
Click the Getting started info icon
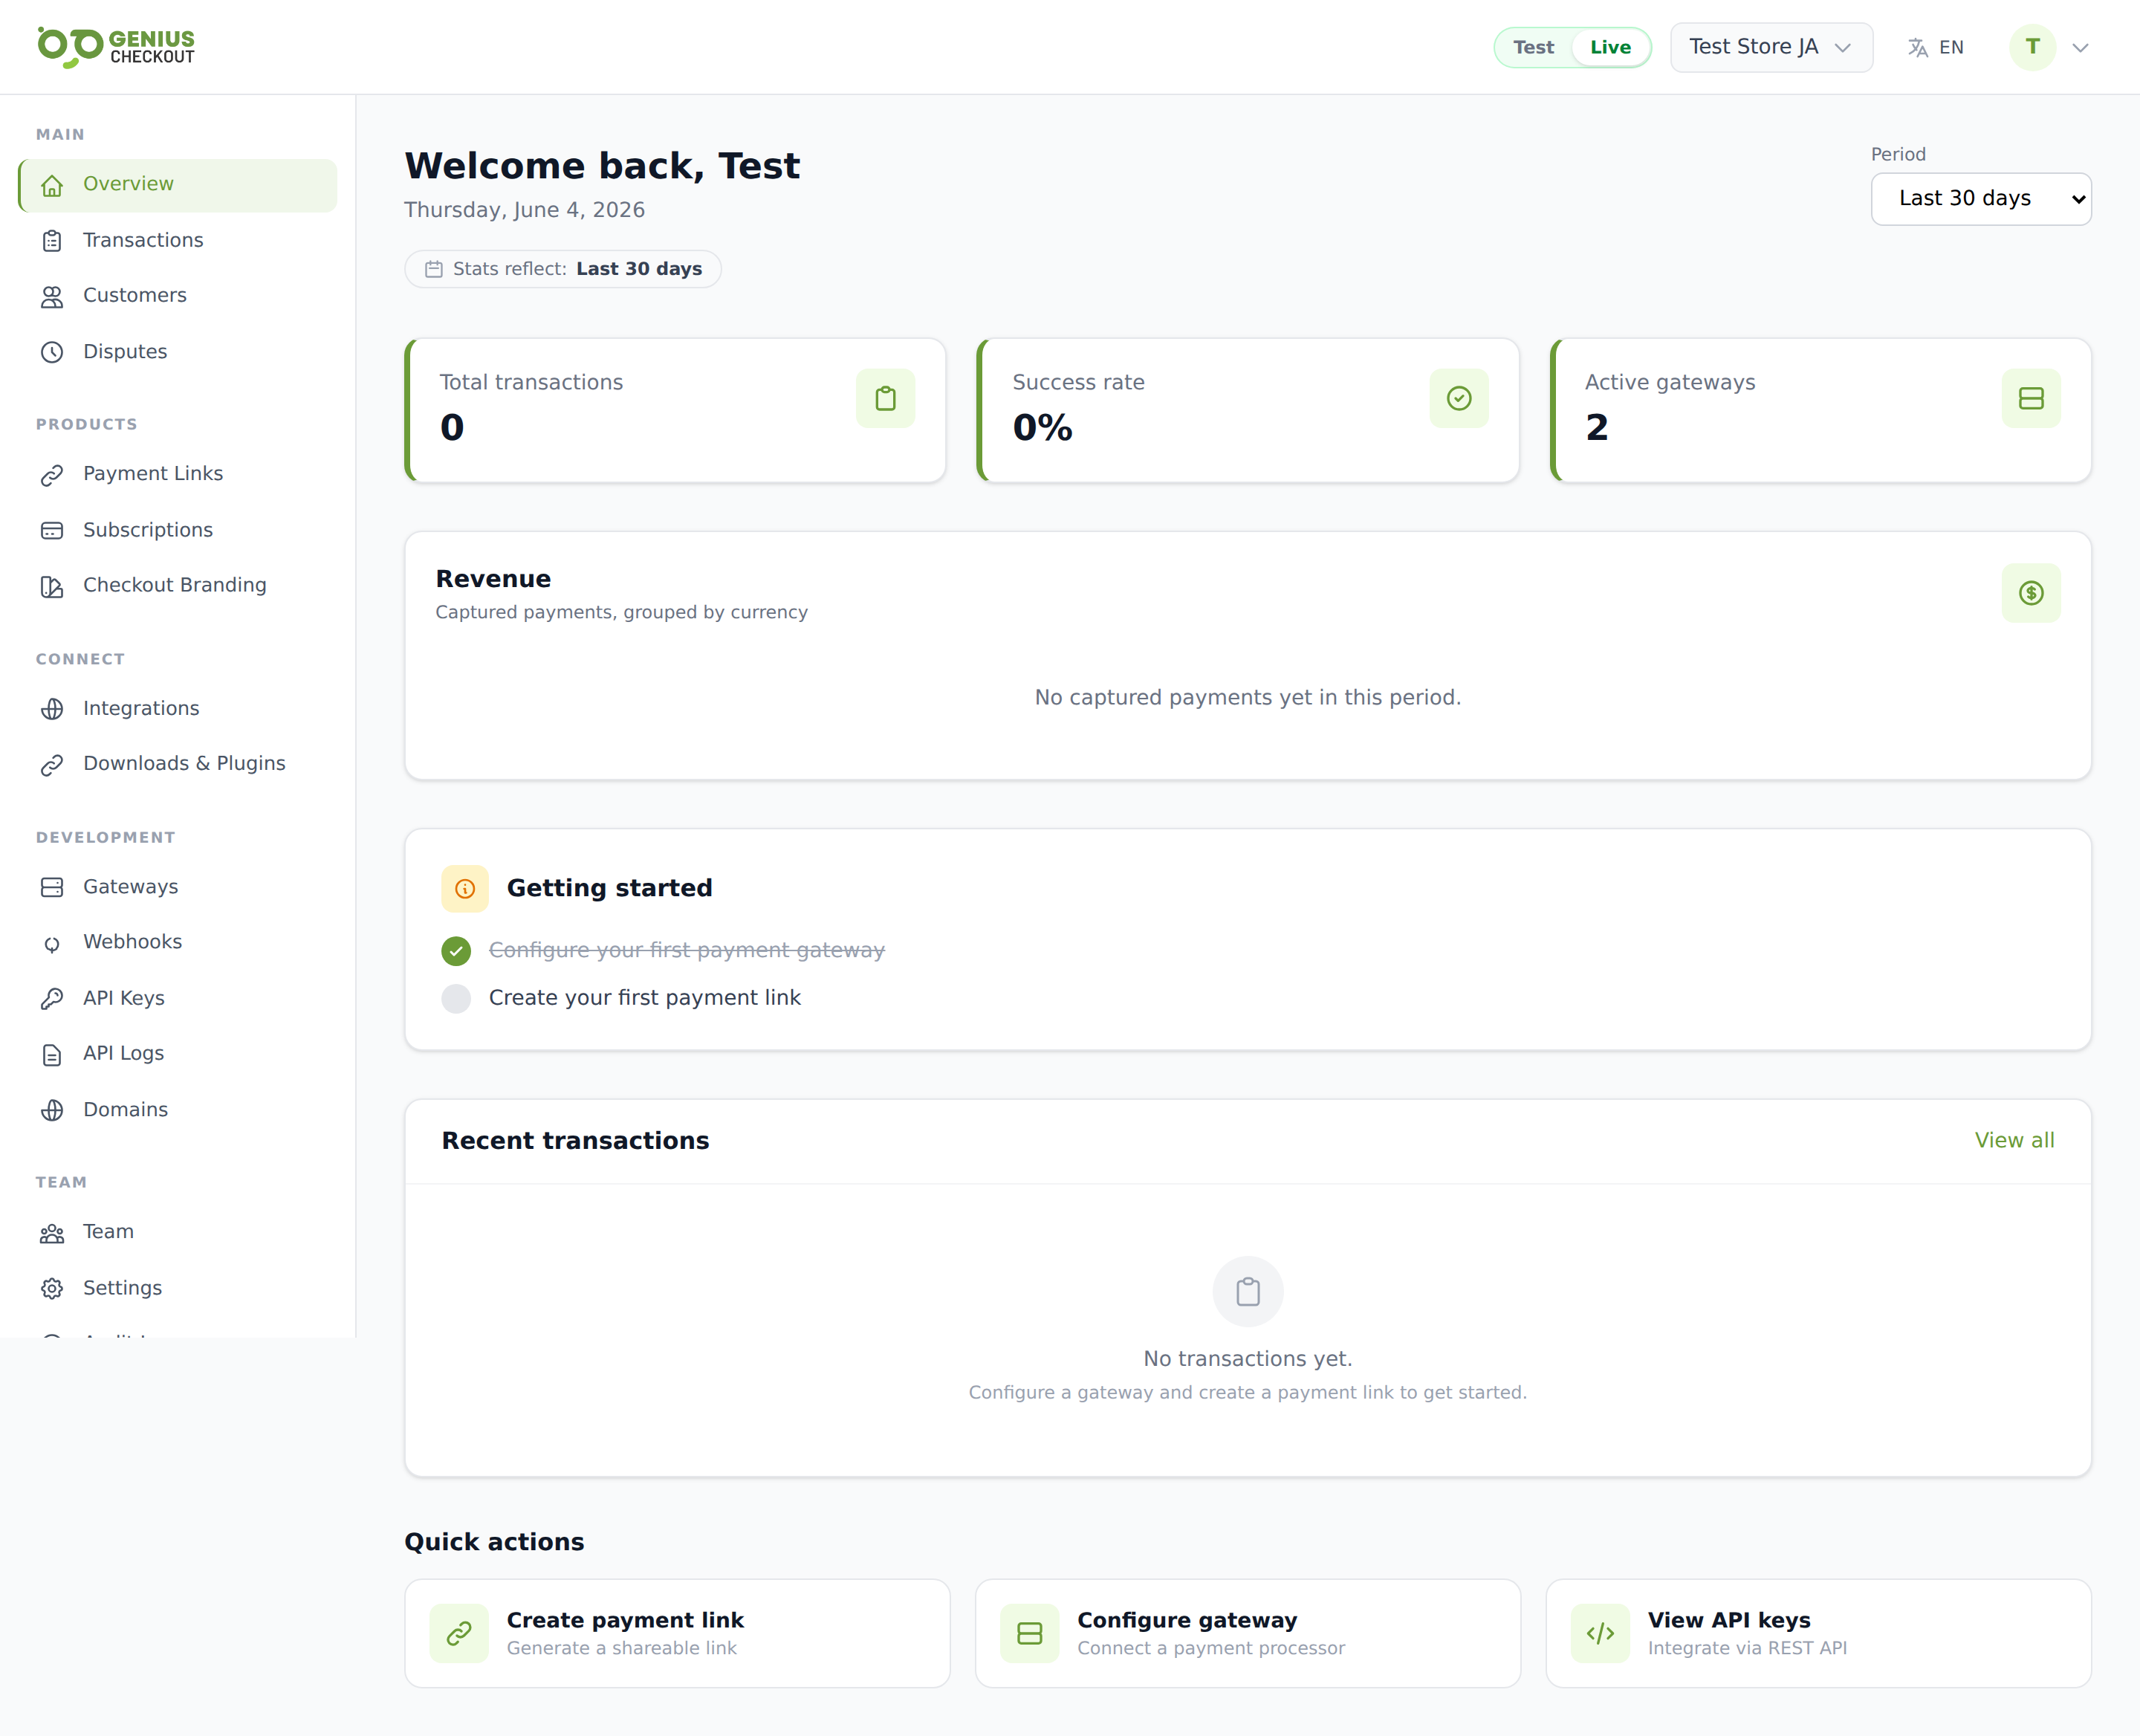465,888
